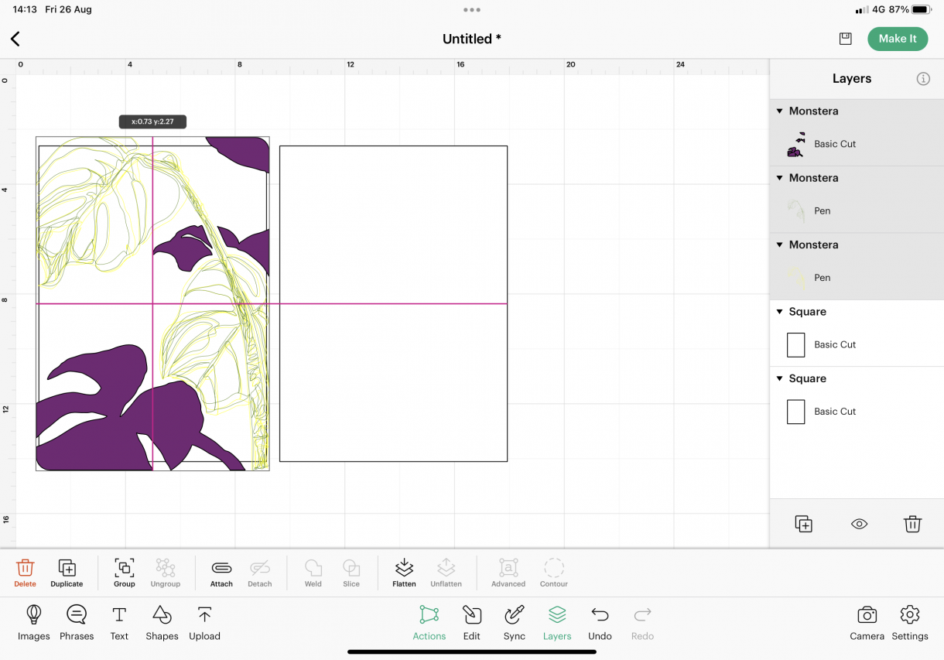
Task: Collapse the second Square layer group
Action: click(x=780, y=378)
